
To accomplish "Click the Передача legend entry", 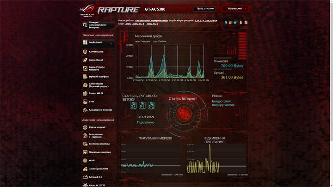I will pos(143,42).
